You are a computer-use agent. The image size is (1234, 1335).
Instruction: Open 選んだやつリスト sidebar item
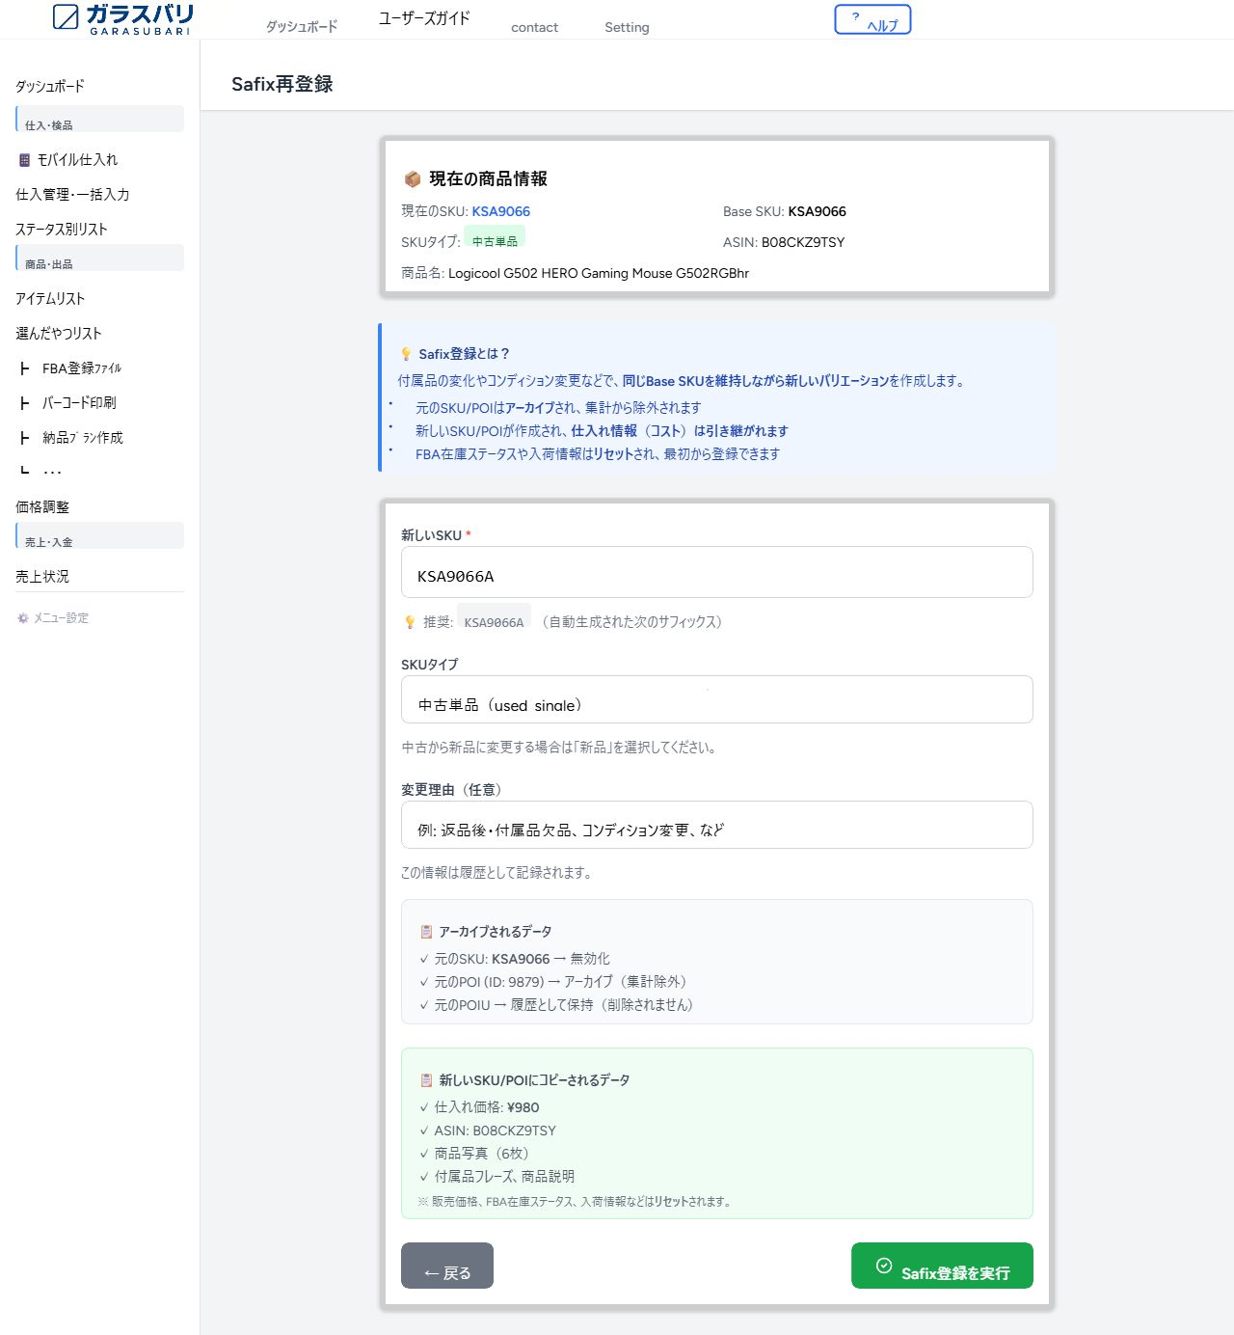[x=59, y=334]
